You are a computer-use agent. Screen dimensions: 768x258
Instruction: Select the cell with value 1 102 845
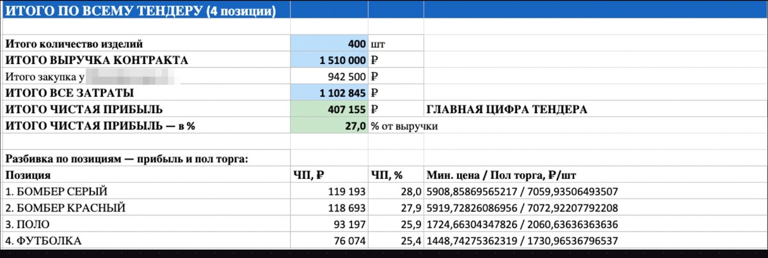coord(329,93)
